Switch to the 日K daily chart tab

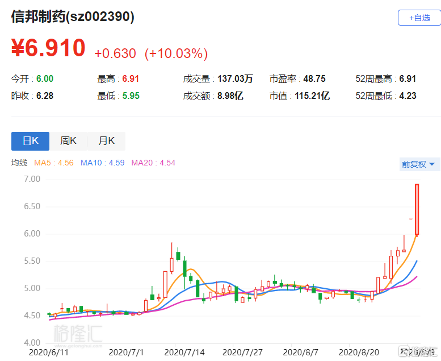[31, 141]
